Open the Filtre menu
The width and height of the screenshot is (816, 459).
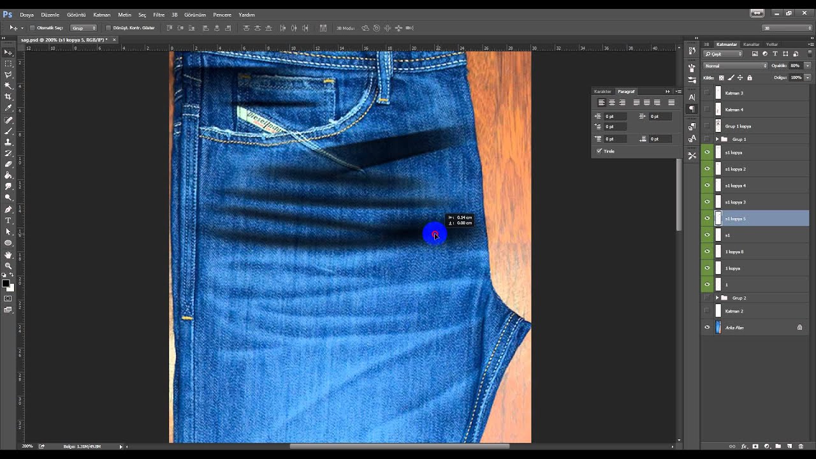tap(159, 15)
